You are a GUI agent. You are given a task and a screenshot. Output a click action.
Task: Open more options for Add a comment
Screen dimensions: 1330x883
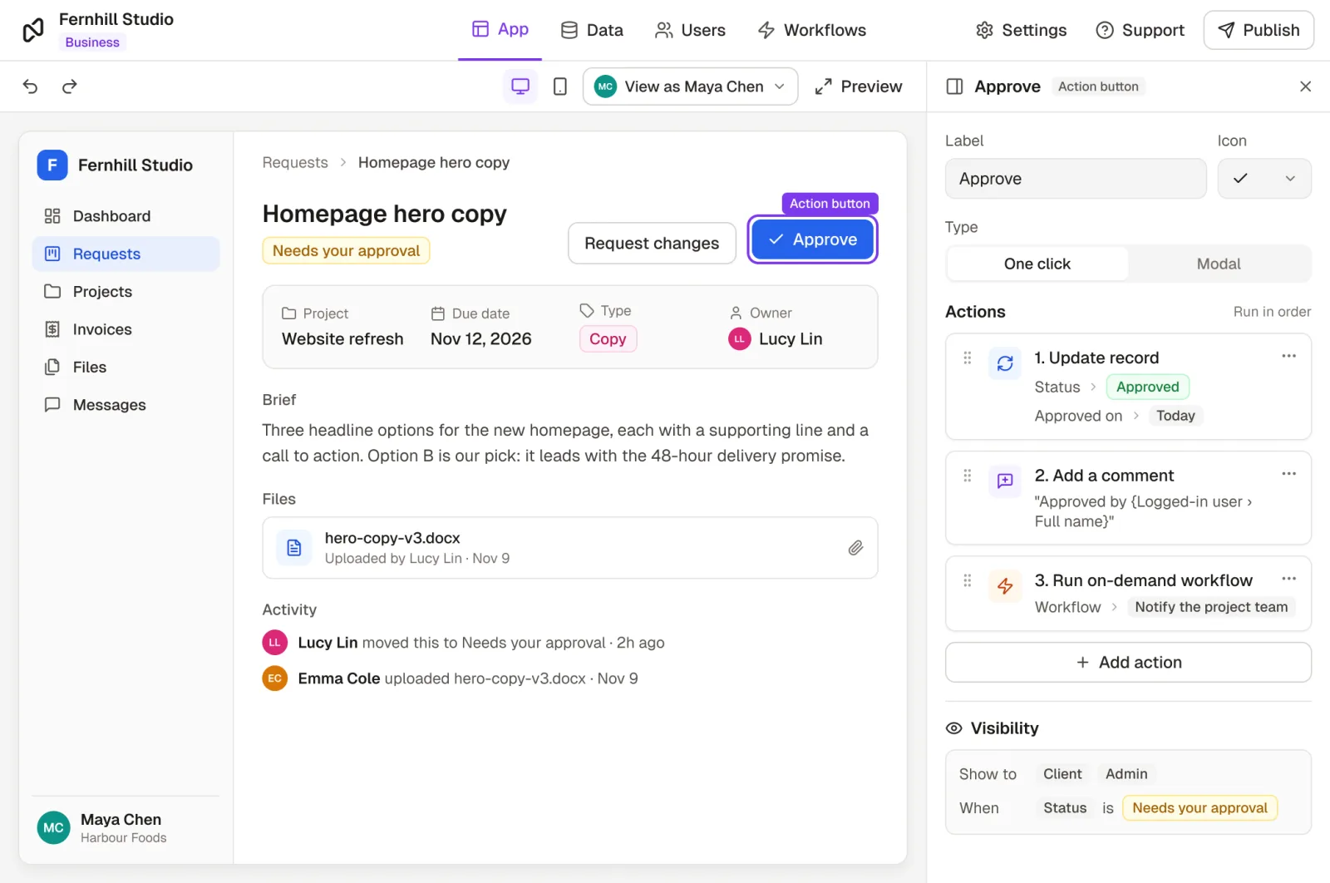tap(1289, 474)
